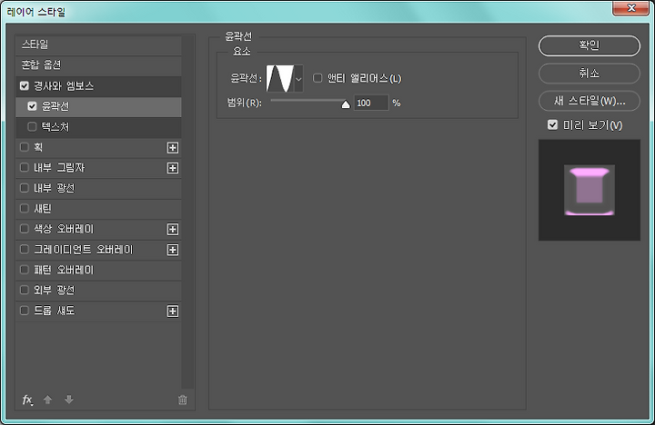The width and height of the screenshot is (655, 425).
Task: Select the 내부 광선 list row
Action: [x=98, y=188]
